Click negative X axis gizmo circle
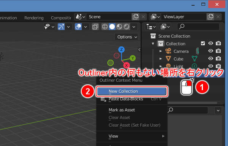The width and height of the screenshot is (228, 146). (117, 56)
